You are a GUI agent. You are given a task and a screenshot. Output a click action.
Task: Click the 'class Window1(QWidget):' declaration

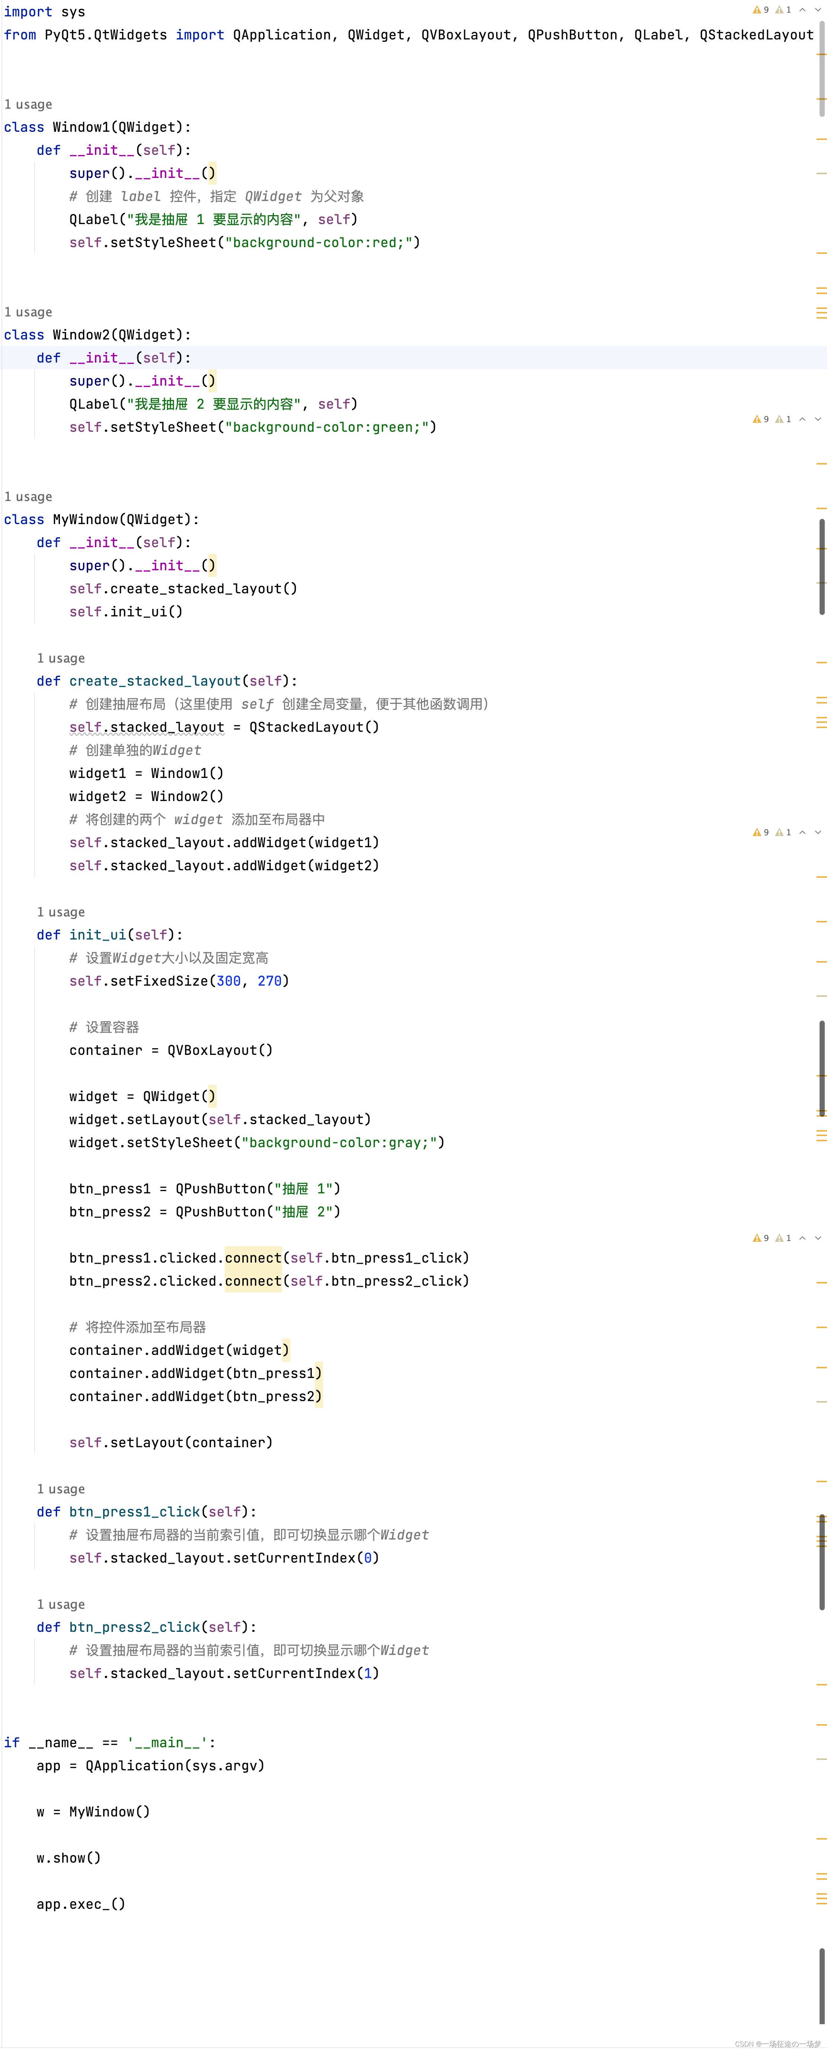click(97, 127)
